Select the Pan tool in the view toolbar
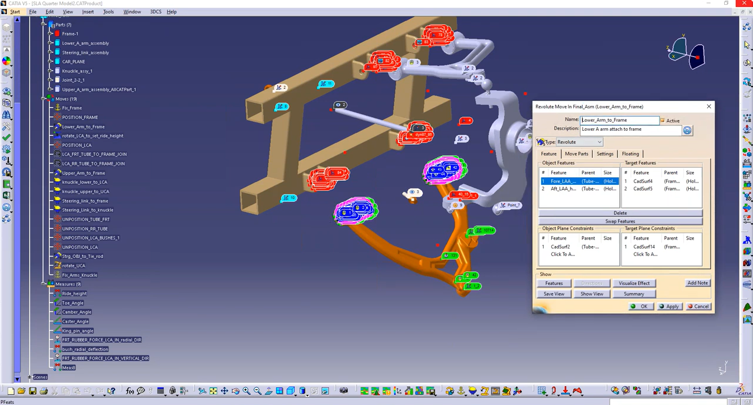This screenshot has width=753, height=405. pos(225,390)
